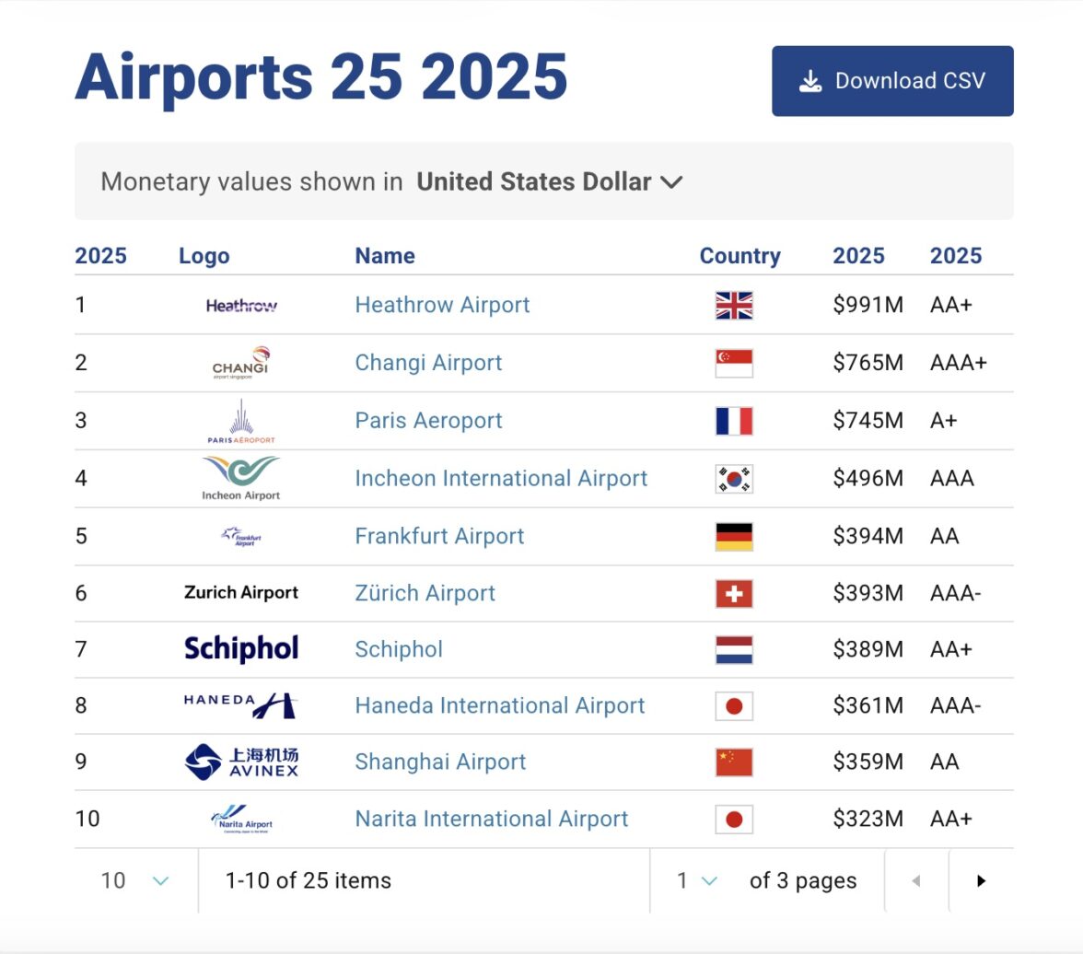
Task: Go to the next page arrow
Action: coord(981,880)
